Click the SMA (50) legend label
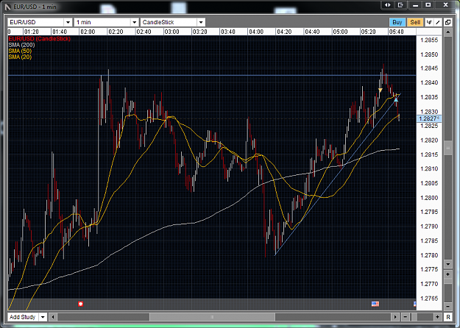The height and width of the screenshot is (328, 460). [20, 51]
